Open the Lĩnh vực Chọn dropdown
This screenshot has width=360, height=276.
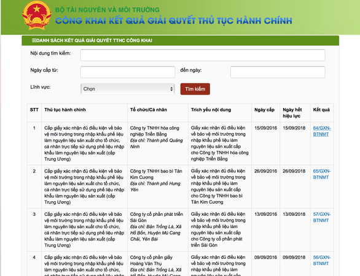pyautogui.click(x=128, y=89)
